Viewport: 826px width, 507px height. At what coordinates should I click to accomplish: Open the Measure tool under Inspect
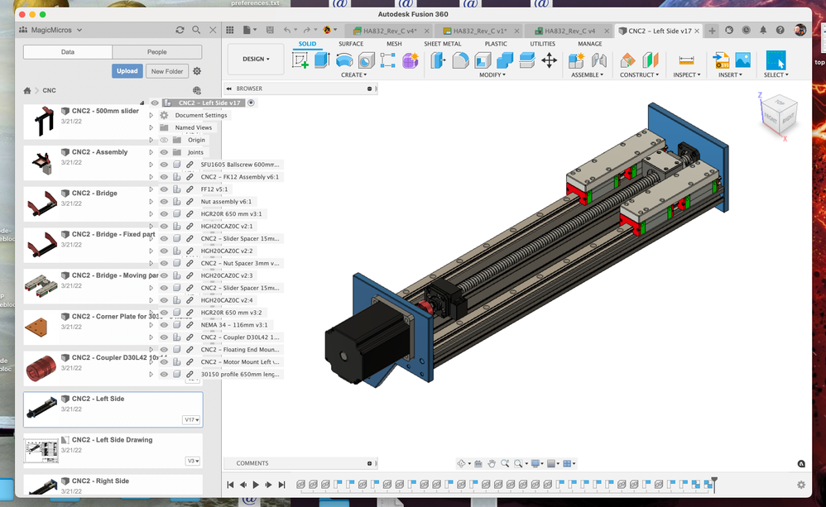(x=686, y=60)
